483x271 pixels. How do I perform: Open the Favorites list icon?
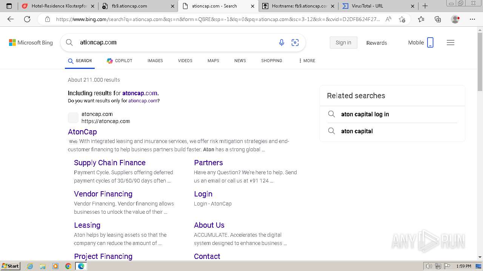click(421, 19)
